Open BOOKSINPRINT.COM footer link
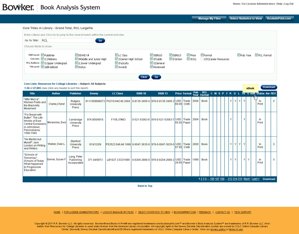Image resolution: width=299 pixels, height=234 pixels. coord(184,212)
